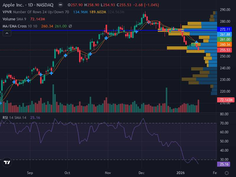The image size is (236, 177).
Task: Click the 70.00 RSI scale label
Action: (224, 123)
